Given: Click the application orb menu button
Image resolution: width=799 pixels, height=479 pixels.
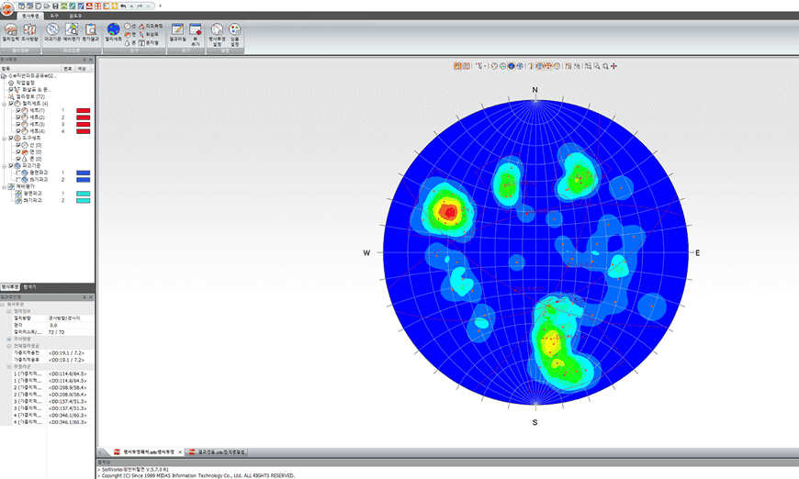Looking at the screenshot, I should click(x=6, y=8).
